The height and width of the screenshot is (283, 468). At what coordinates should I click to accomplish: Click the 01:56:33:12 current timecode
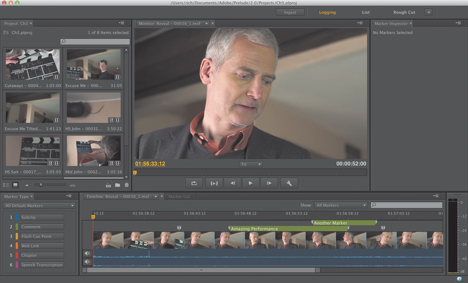pos(150,164)
